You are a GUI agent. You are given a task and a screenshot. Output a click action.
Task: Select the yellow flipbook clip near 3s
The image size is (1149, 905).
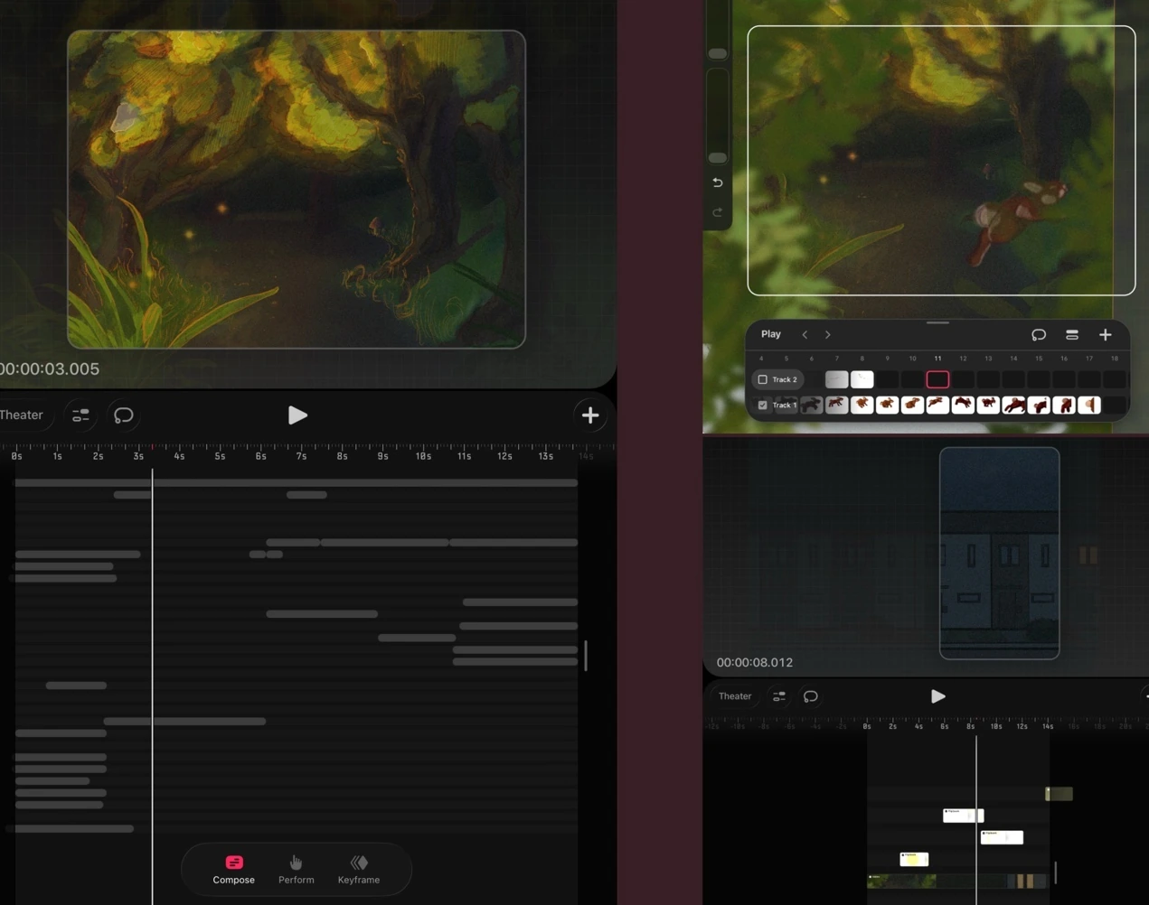914,859
